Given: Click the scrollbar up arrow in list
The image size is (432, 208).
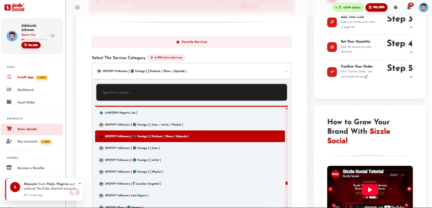Looking at the screenshot, I should (286, 109).
